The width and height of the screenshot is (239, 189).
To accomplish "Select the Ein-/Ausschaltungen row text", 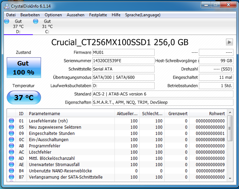I will [49, 140].
